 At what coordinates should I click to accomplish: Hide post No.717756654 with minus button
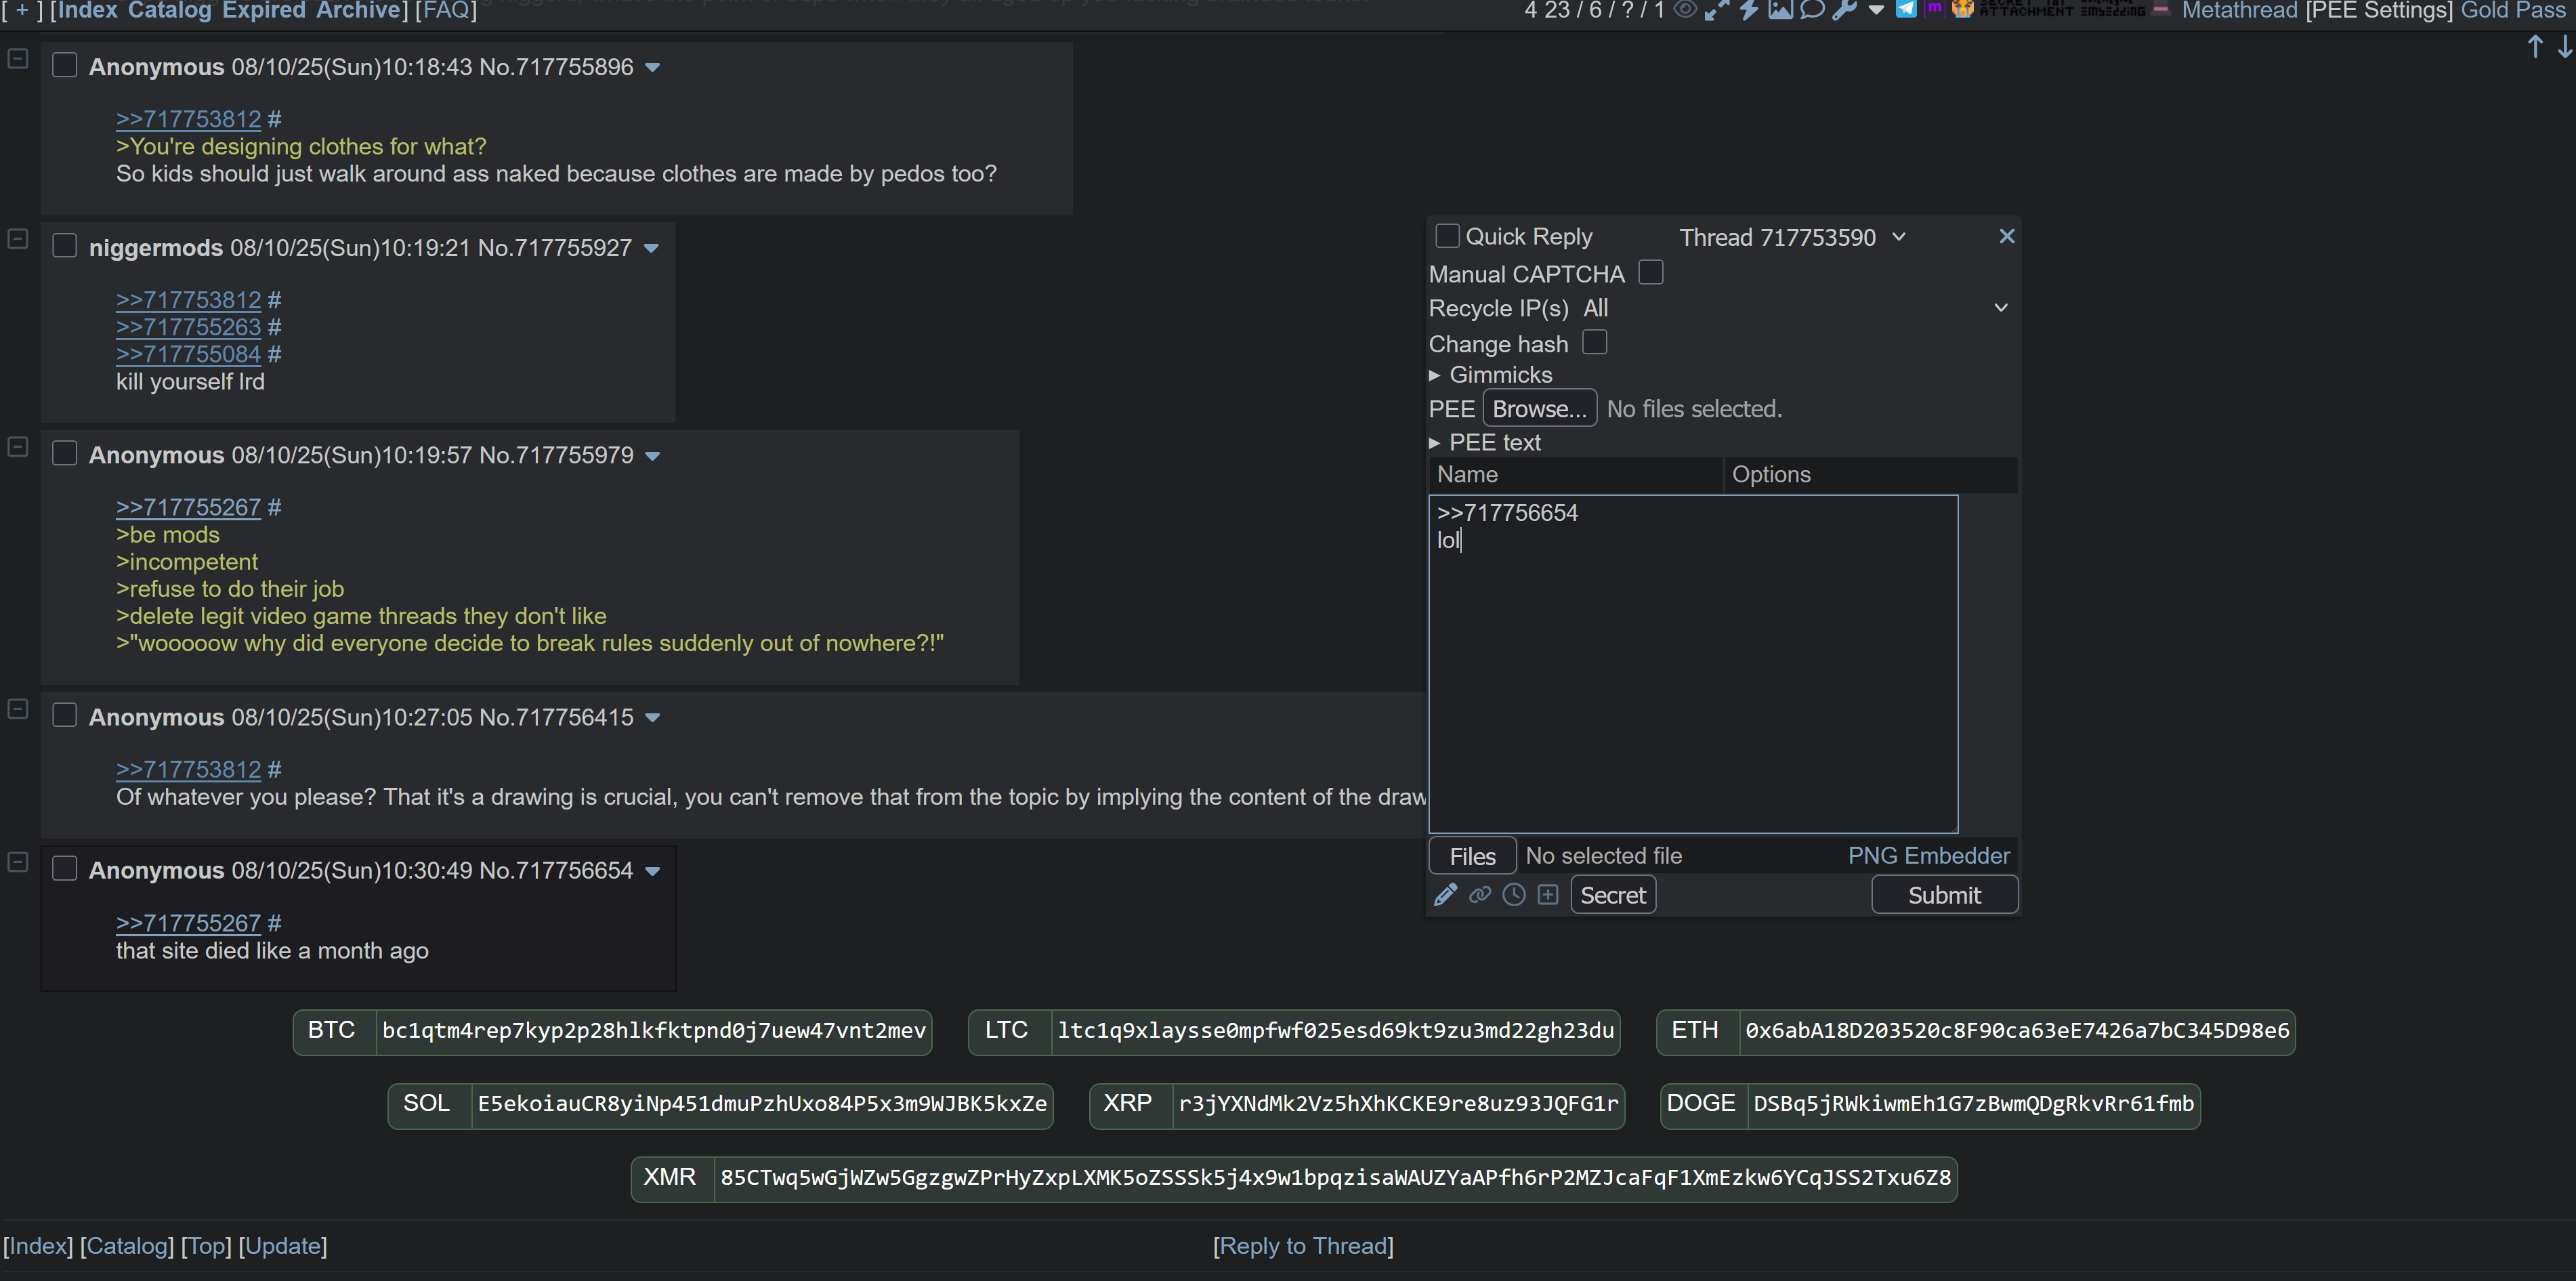tap(17, 861)
